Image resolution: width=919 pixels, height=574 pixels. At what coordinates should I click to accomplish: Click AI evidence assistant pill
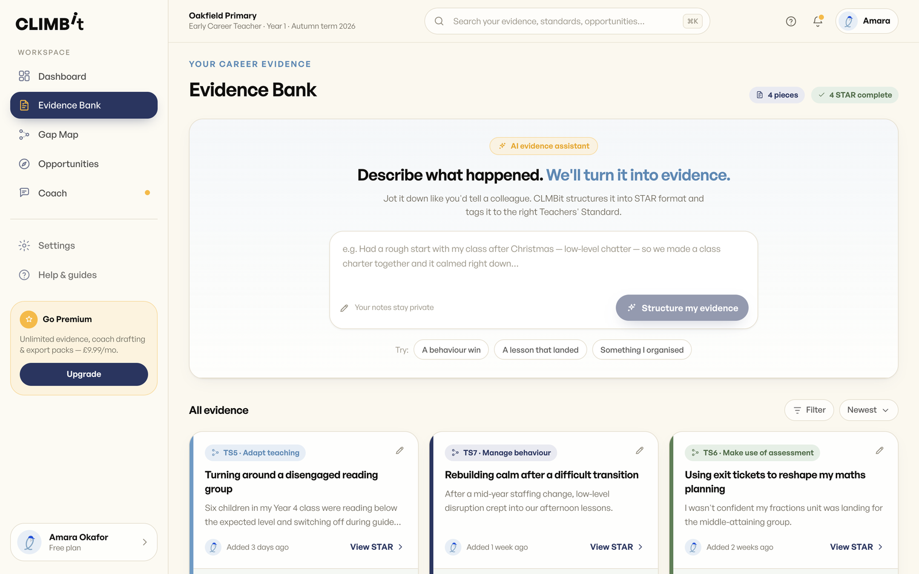tap(543, 146)
